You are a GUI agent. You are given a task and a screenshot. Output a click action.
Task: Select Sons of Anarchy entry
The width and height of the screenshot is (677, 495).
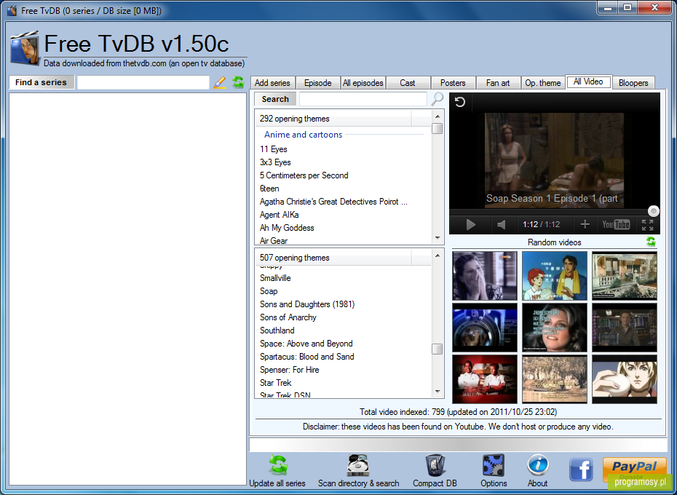tap(288, 317)
